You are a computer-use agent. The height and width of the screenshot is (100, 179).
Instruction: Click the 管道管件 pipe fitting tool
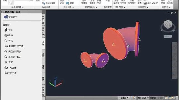pyautogui.click(x=10, y=17)
